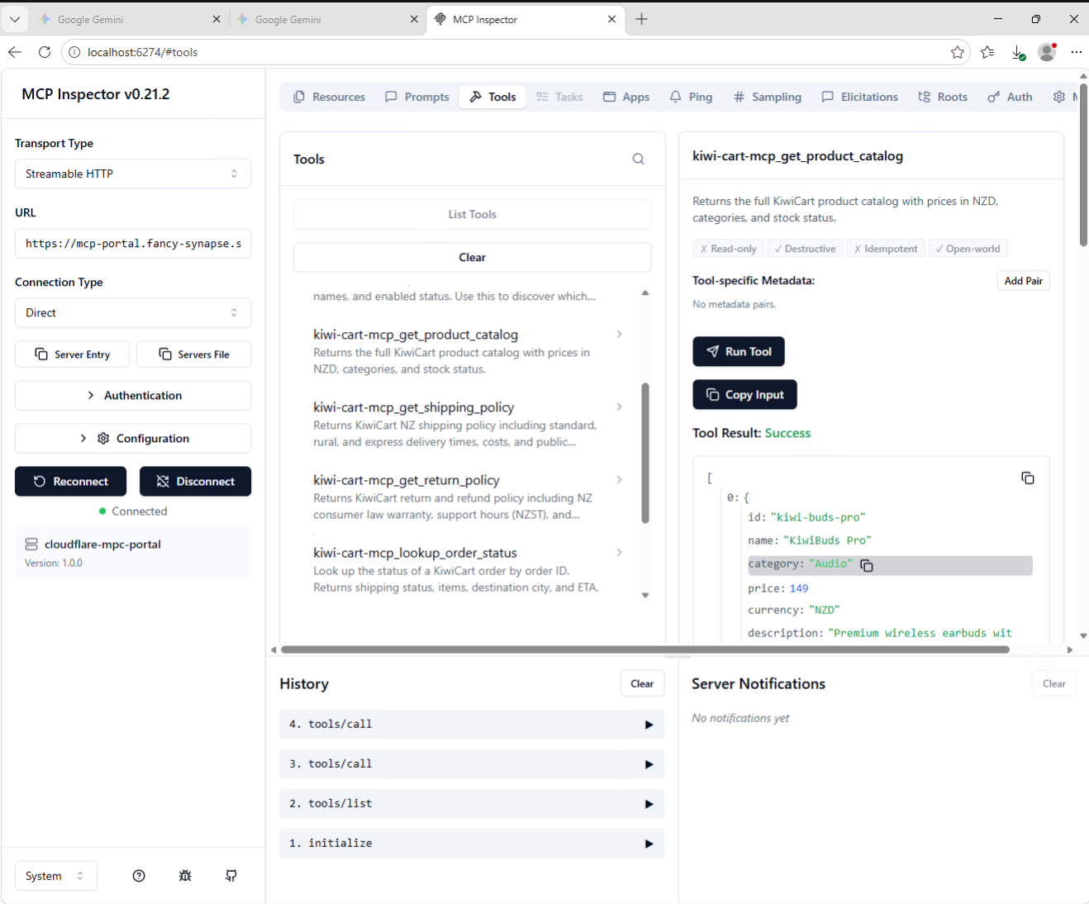Screen dimensions: 1089x904
Task: Open kiwi-cart-mcp_get_shipping_policy via its chevron
Action: [619, 407]
